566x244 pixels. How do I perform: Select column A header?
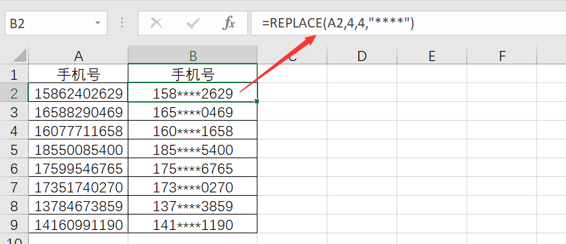click(x=79, y=56)
